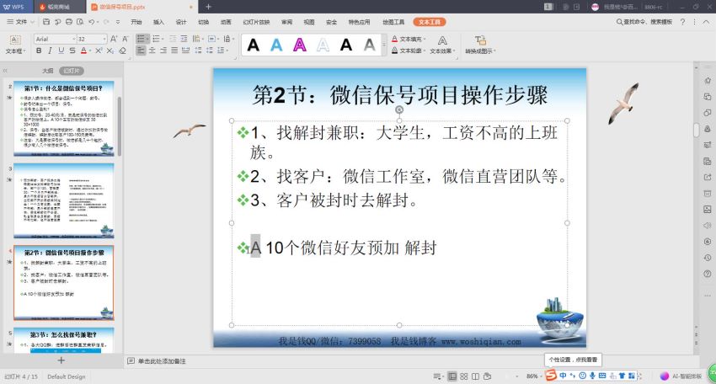Select align right paragraph option
Image resolution: width=716 pixels, height=384 pixels.
point(163,51)
